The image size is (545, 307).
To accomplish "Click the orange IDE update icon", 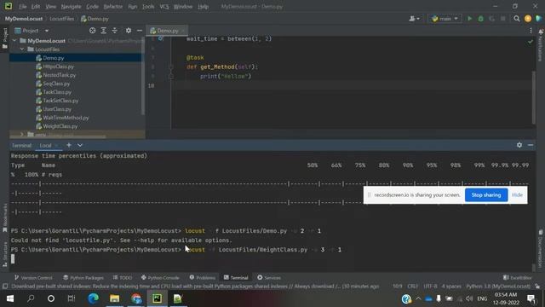I will [528, 19].
